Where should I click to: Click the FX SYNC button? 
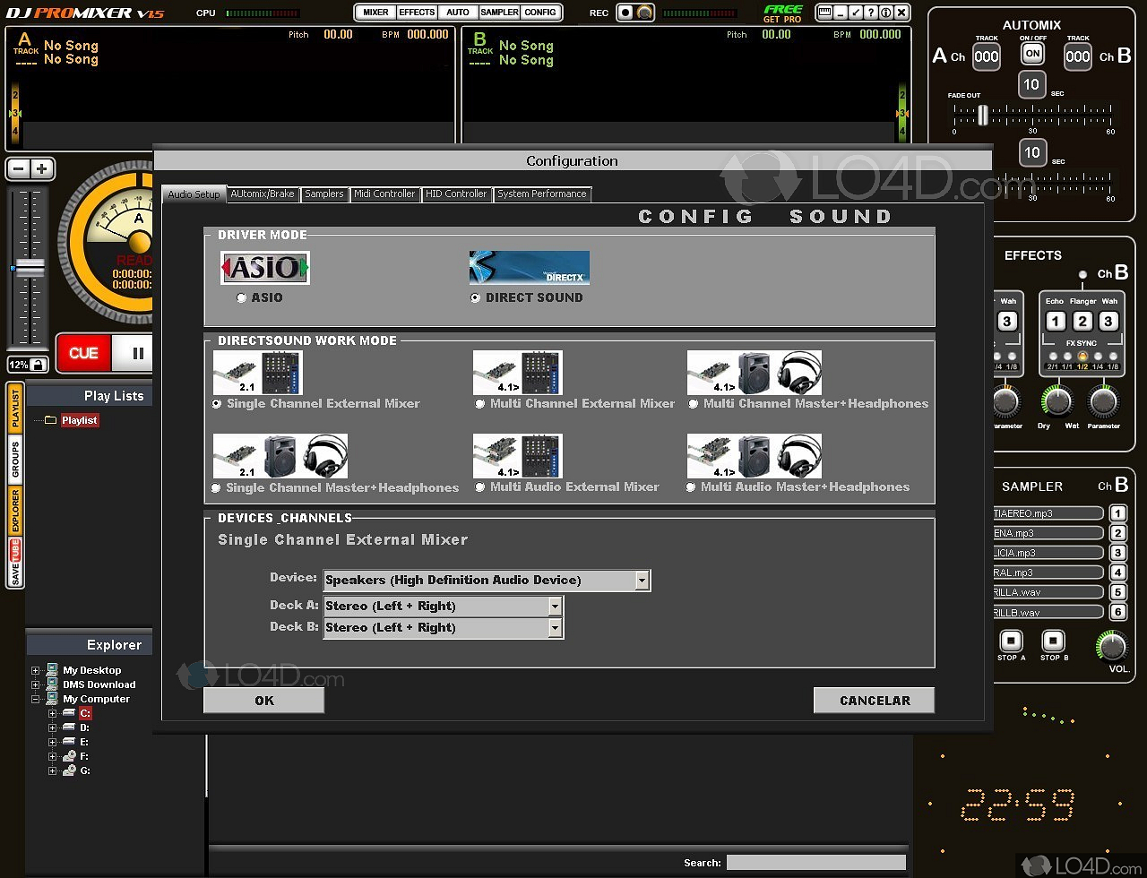point(1082,345)
